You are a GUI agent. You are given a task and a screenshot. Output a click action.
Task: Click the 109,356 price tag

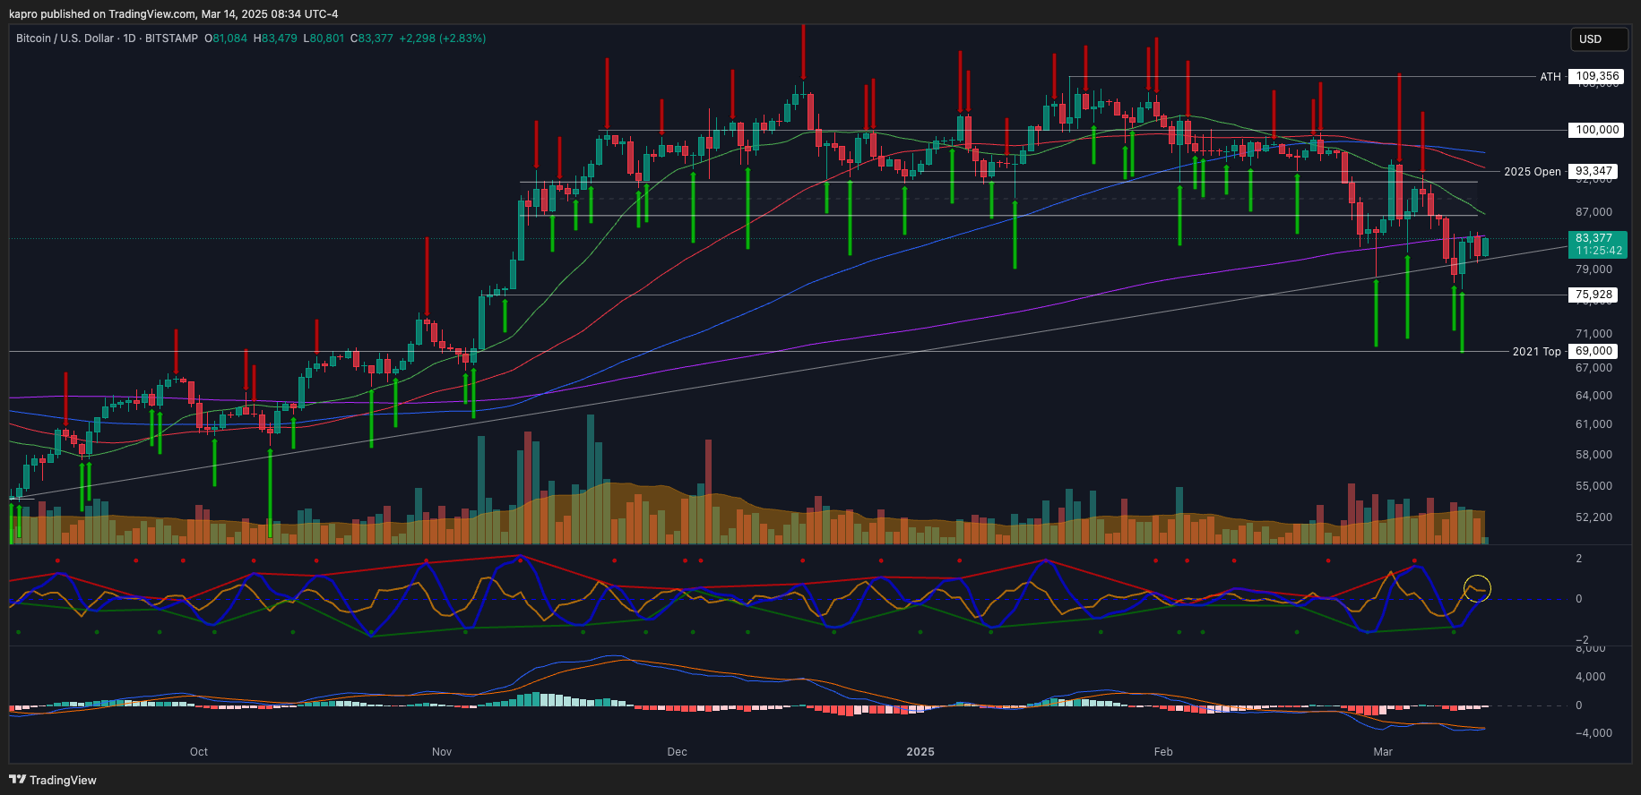[x=1597, y=76]
